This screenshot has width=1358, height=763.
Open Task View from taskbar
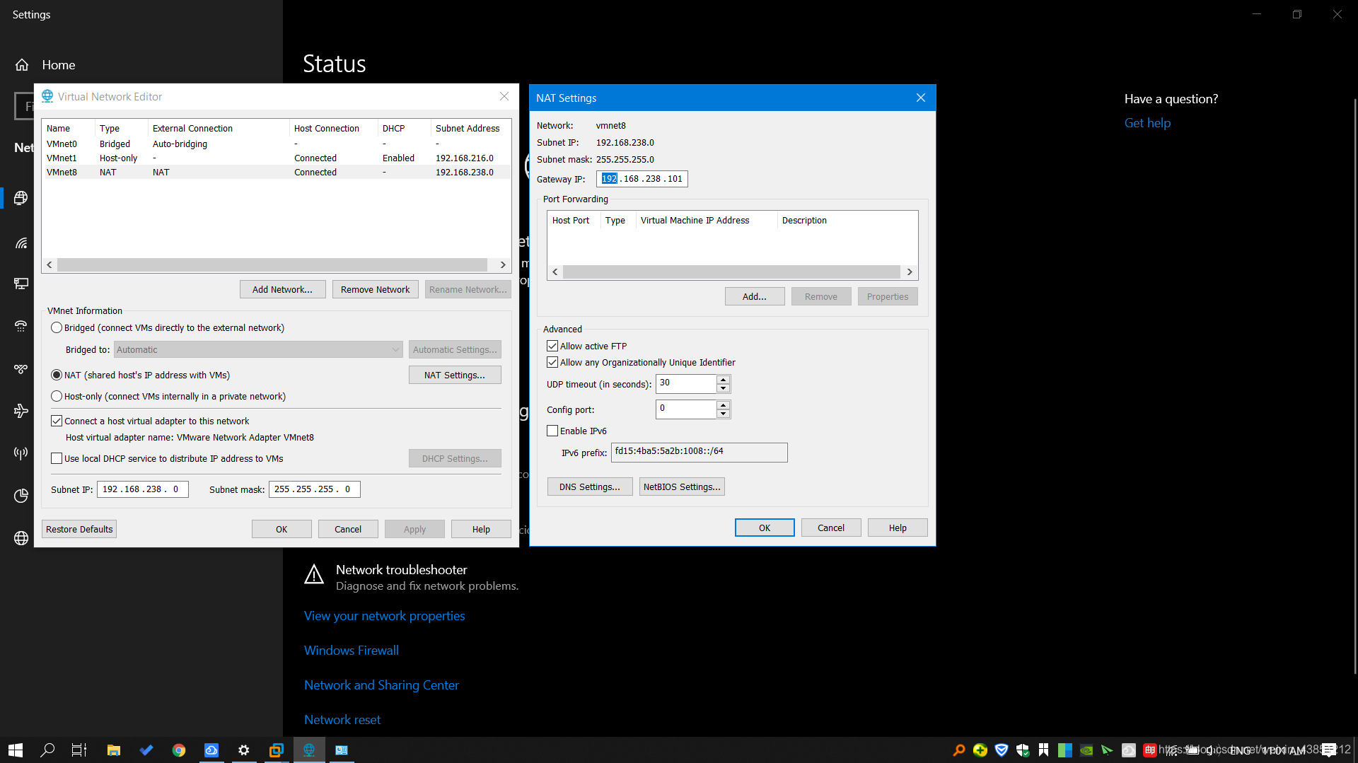[79, 750]
